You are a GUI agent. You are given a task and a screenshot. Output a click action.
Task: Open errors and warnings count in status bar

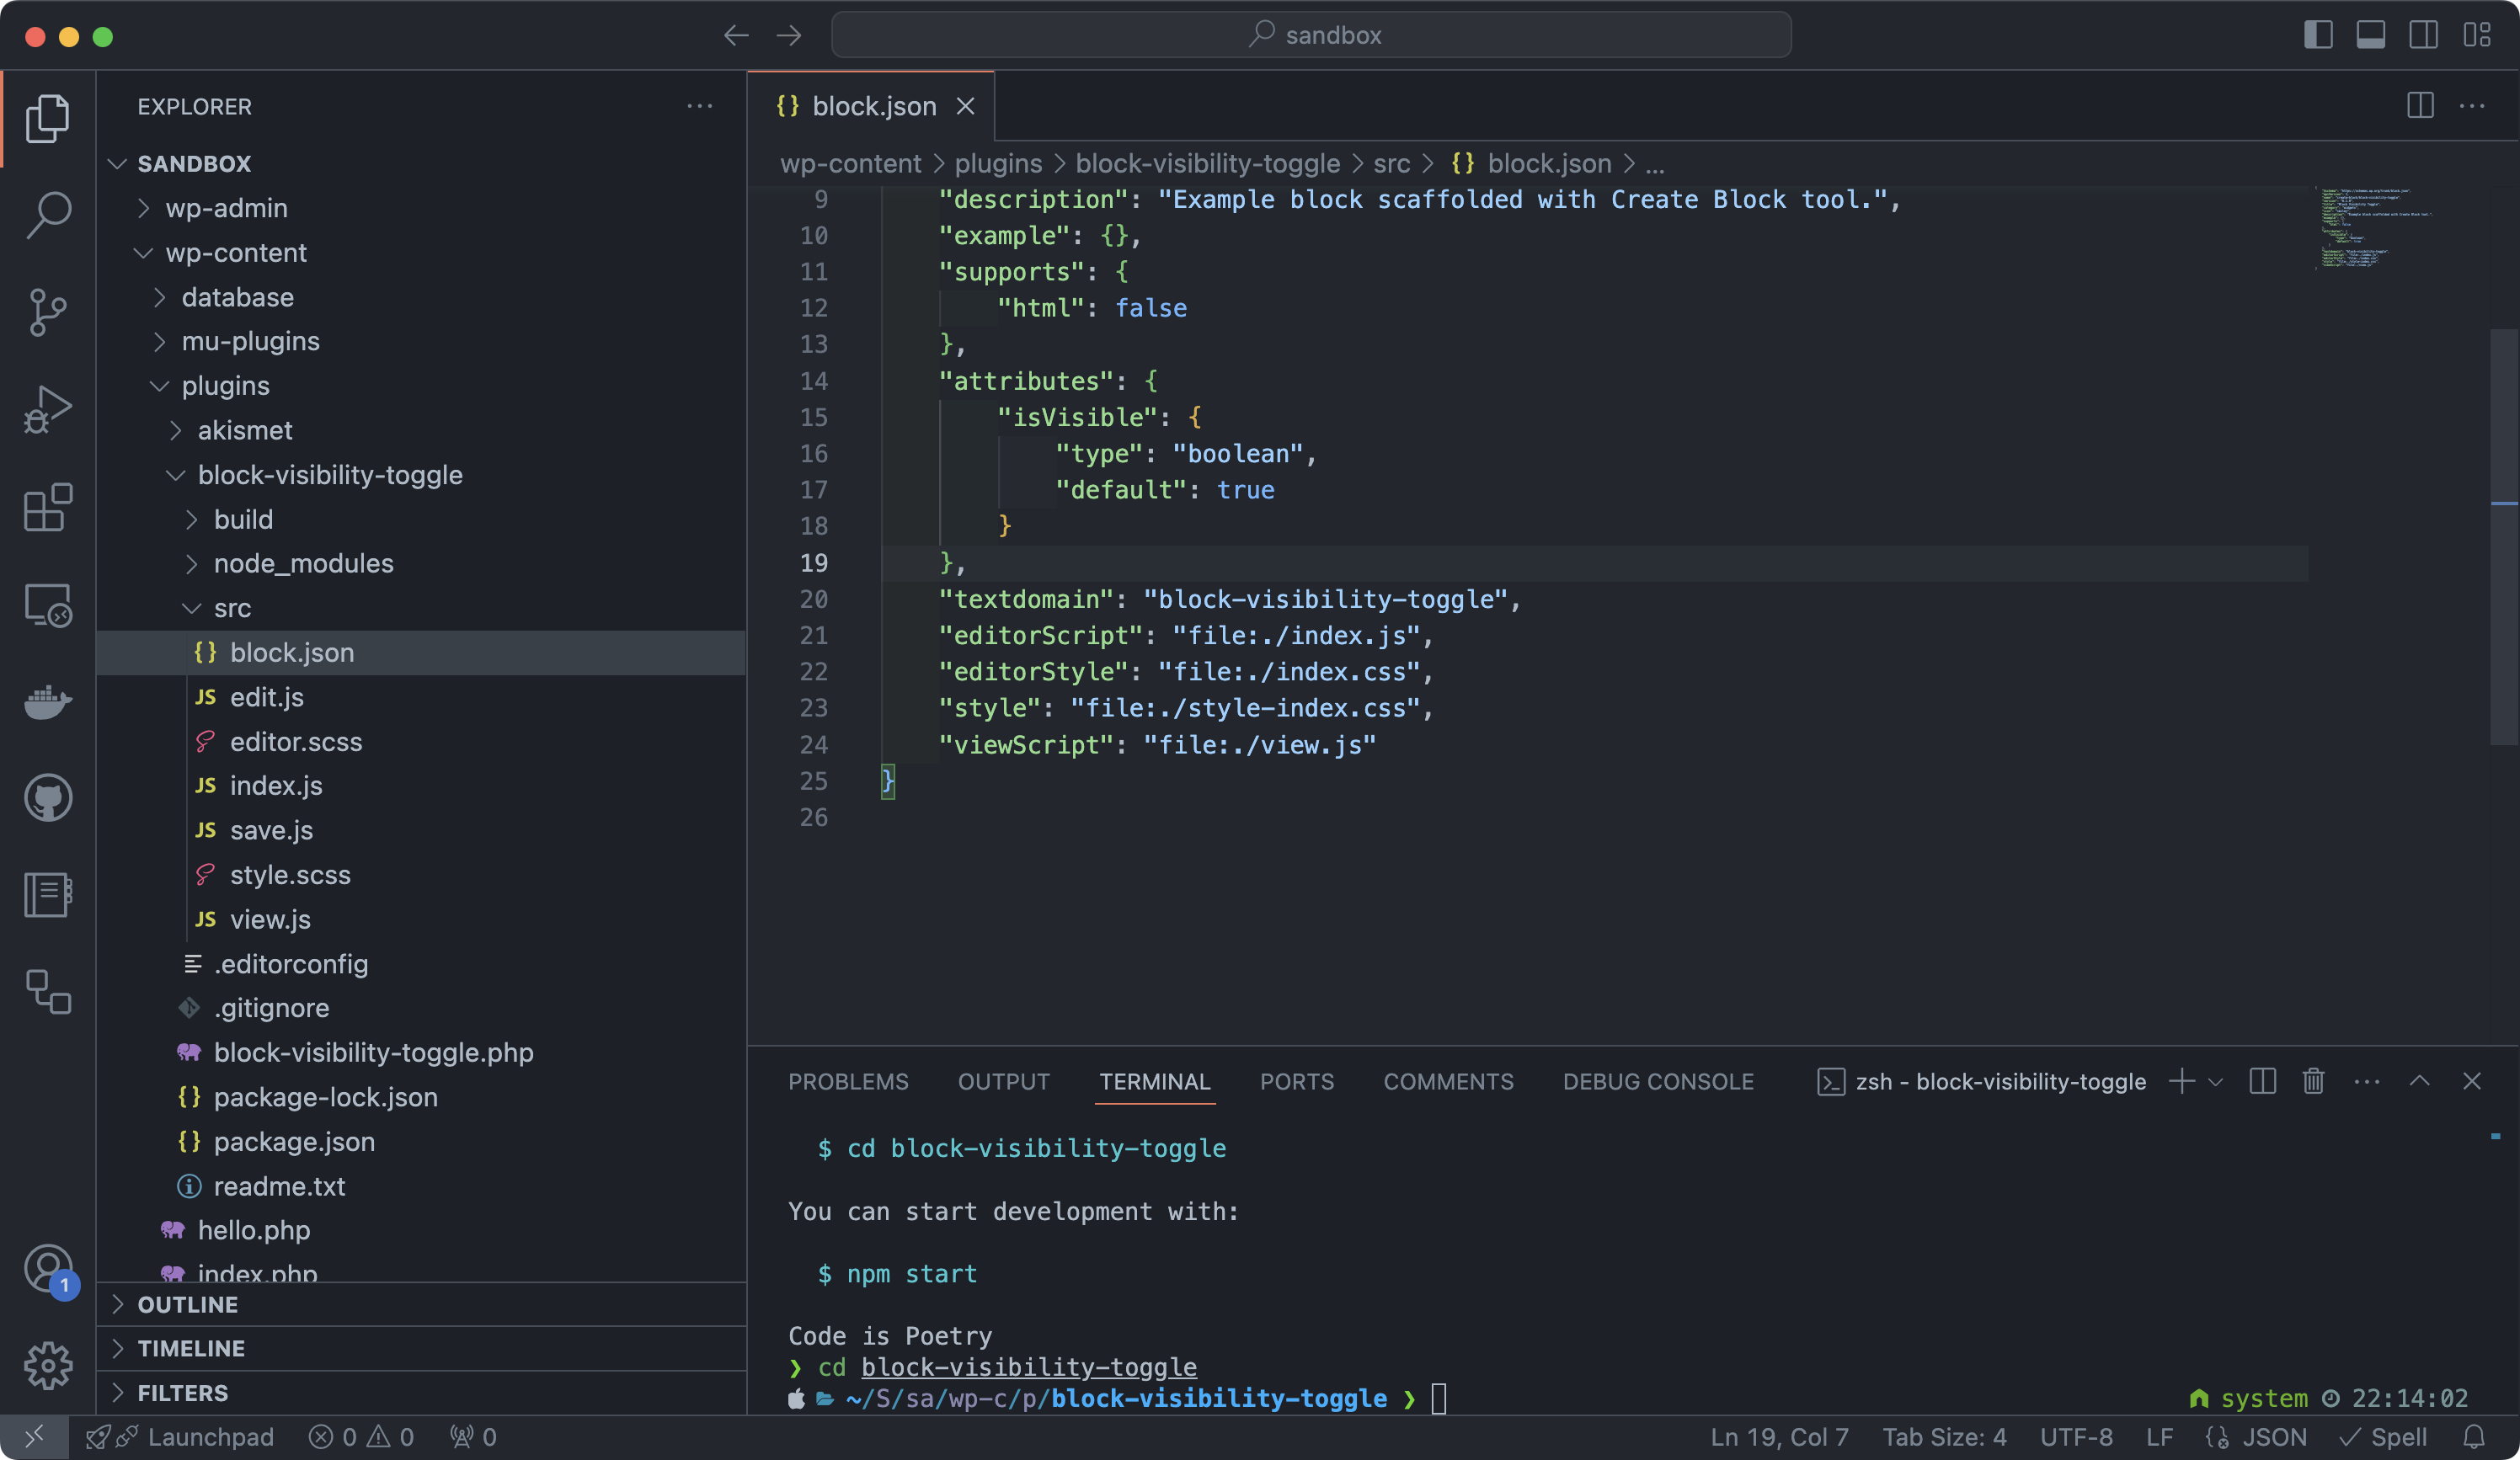click(362, 1437)
